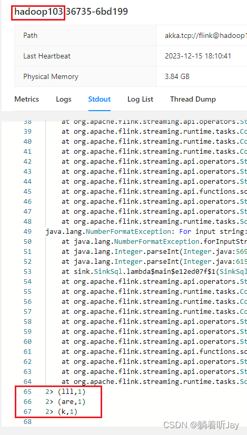Click the Integer.parseInt line 51
The height and width of the screenshot is (435, 247).
point(154,252)
